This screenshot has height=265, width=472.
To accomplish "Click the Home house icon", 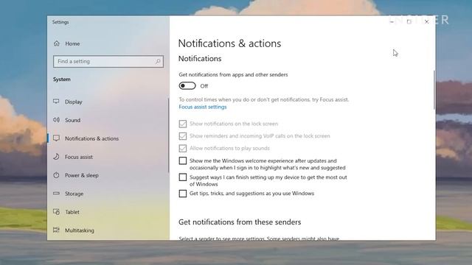I will pos(57,43).
